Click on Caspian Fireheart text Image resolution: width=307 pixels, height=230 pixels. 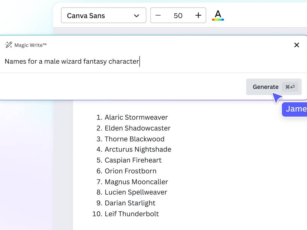click(133, 160)
